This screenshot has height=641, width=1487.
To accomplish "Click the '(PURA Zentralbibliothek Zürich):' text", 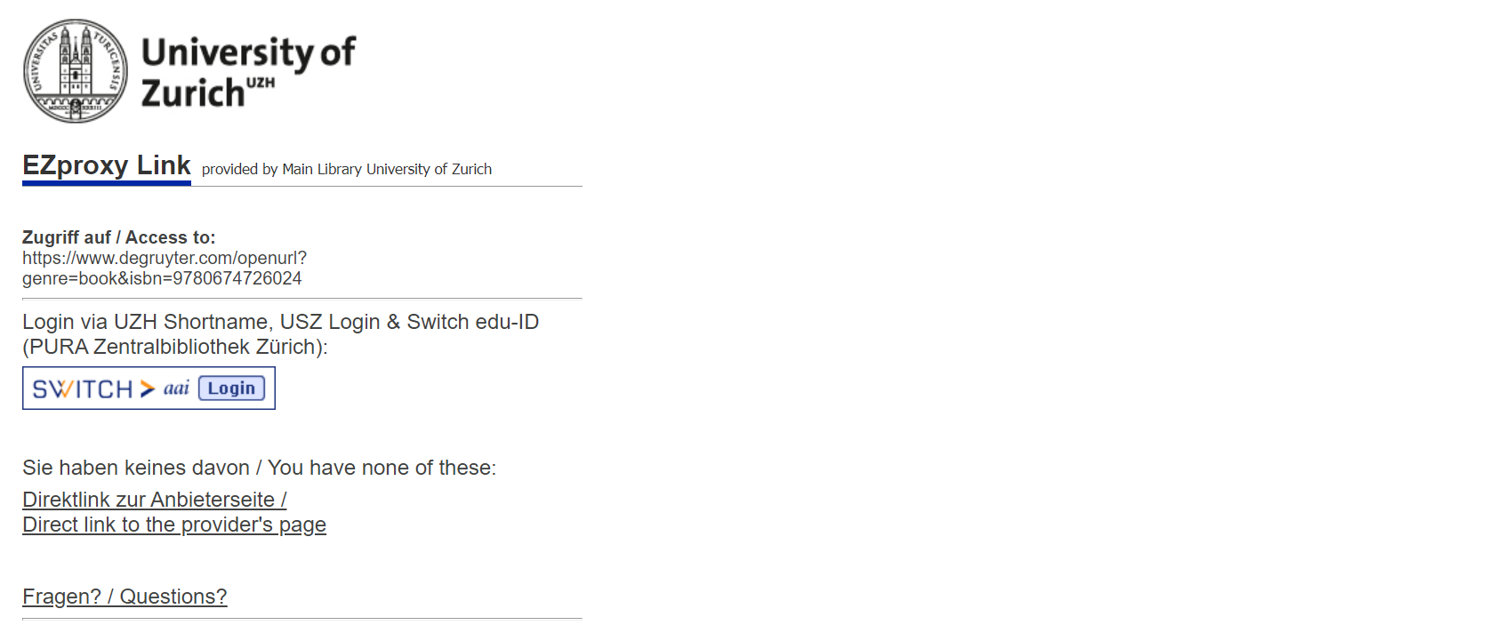I will (x=175, y=347).
